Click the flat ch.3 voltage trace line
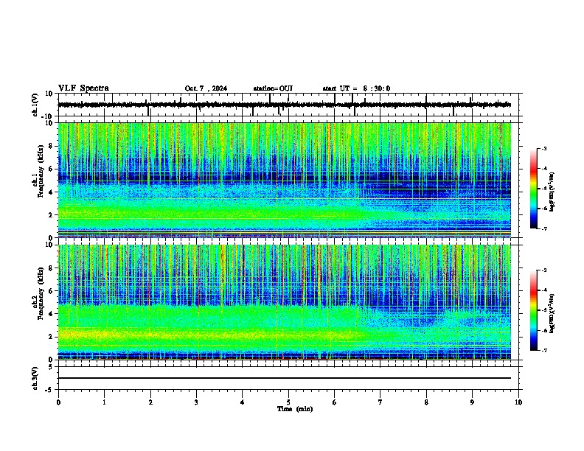This screenshot has width=584, height=451. 285,378
